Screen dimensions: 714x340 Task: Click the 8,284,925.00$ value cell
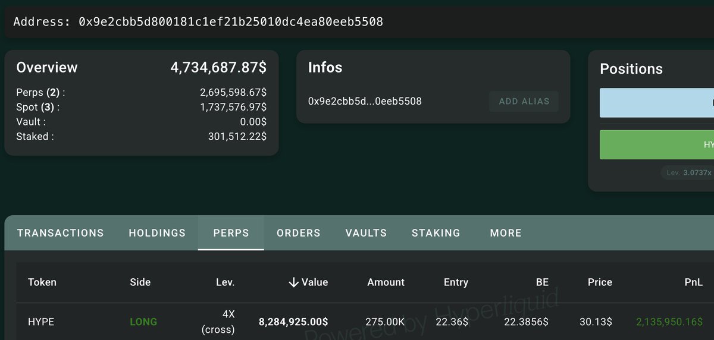[x=293, y=322]
